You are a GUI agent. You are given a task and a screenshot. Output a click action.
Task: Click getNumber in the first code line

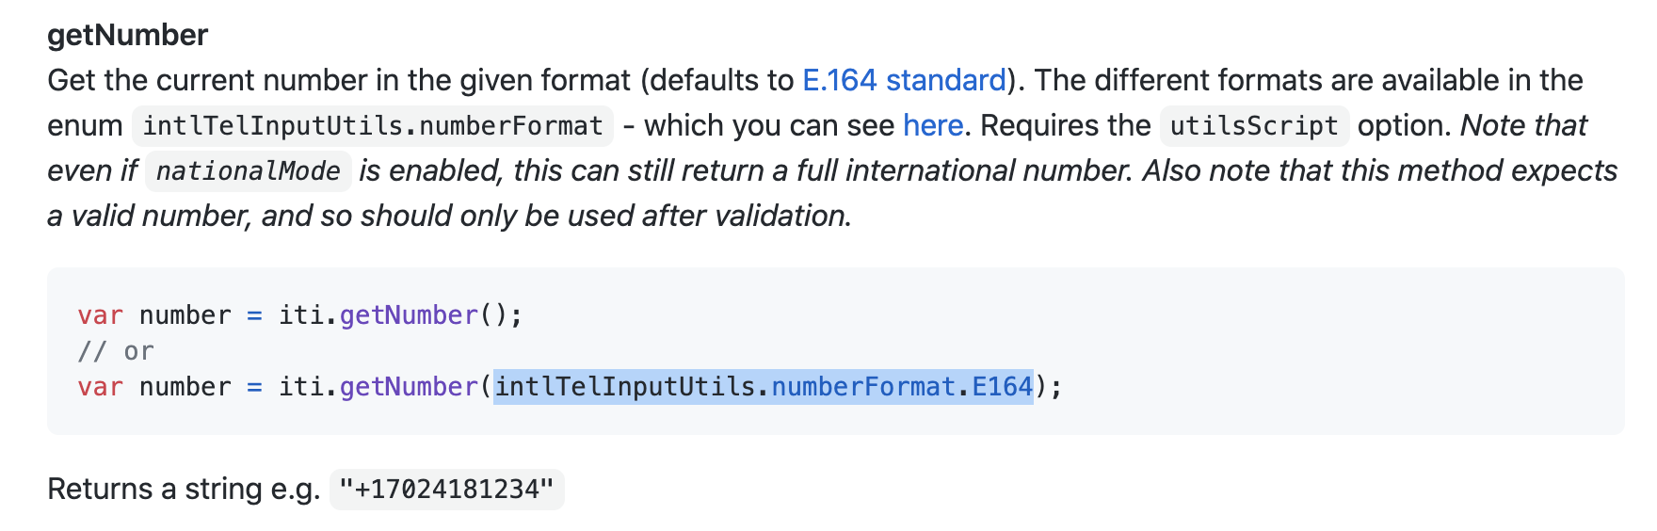(409, 315)
